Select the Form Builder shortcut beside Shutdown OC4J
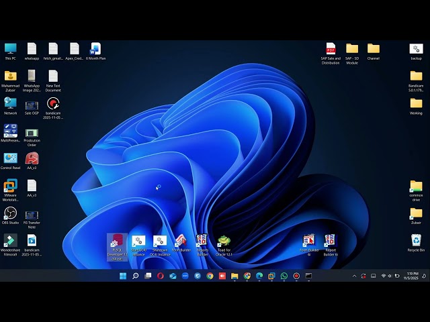This screenshot has height=322, width=430. click(181, 244)
